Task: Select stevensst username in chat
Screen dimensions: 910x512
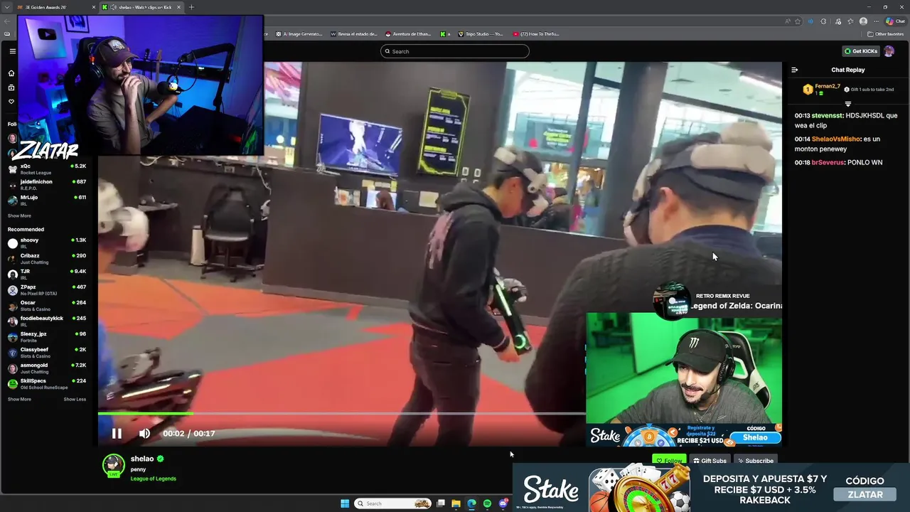Action: (x=827, y=115)
